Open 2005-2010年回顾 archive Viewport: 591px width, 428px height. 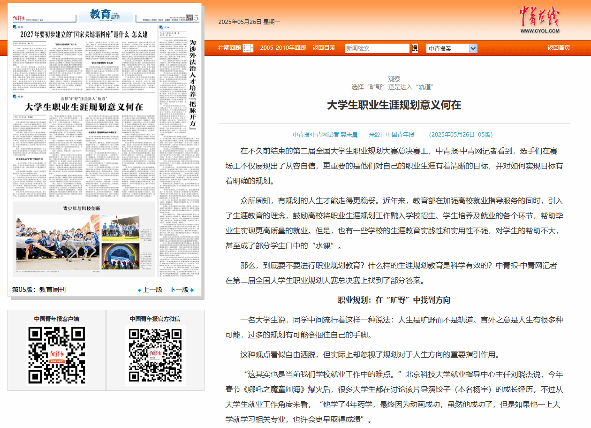click(x=283, y=48)
